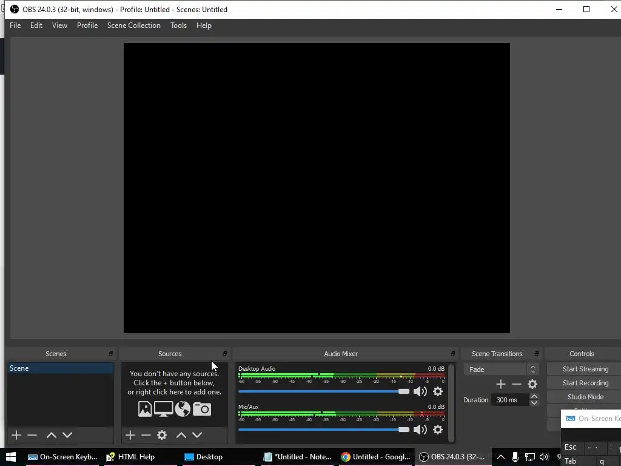The width and height of the screenshot is (621, 466).
Task: Move the source up in the Sources panel
Action: [181, 435]
